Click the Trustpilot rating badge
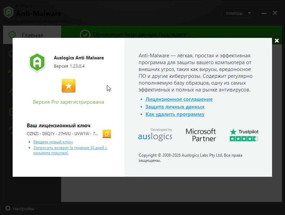 tap(244, 135)
